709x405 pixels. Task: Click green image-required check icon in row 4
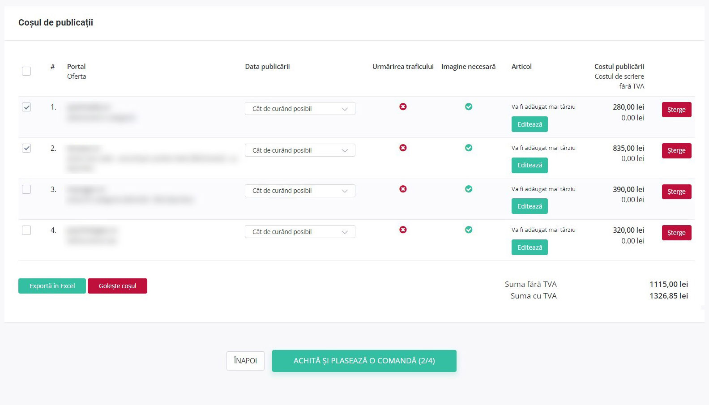469,230
